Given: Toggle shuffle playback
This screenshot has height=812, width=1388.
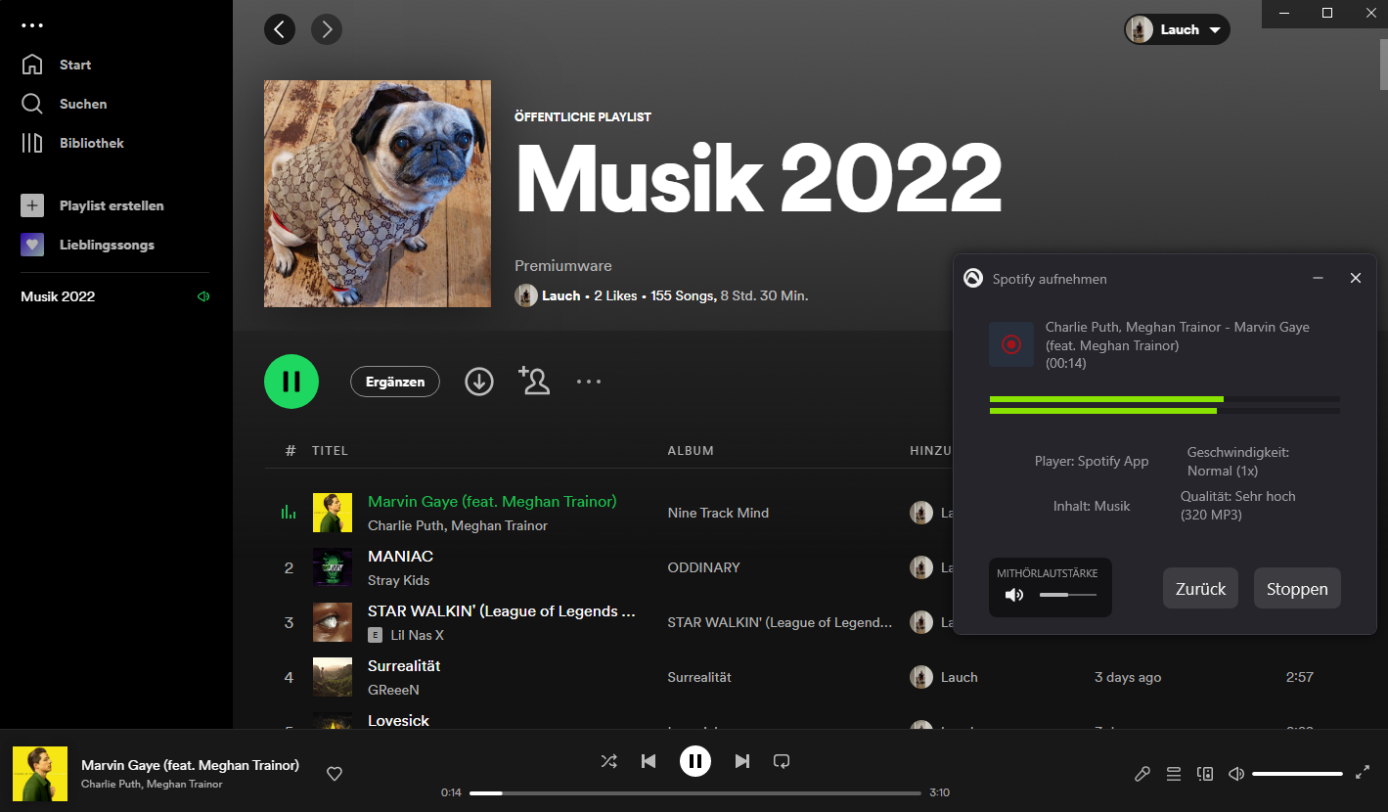Looking at the screenshot, I should pos(608,760).
